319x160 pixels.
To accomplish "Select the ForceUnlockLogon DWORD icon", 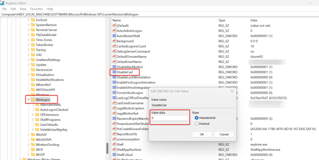I will [x=114, y=93].
